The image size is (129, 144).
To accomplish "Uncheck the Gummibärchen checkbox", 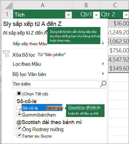I will (19, 114).
